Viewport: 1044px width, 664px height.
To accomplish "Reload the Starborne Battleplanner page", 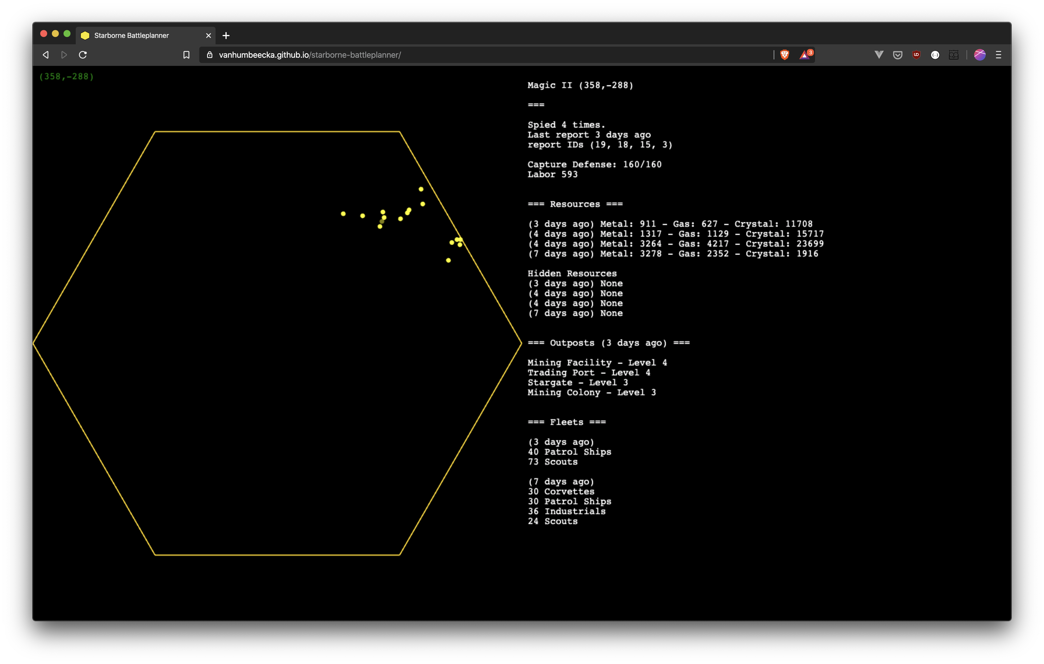I will pos(83,55).
